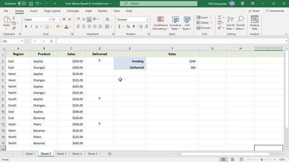The image size is (289, 162).
Task: Switch to Page Layout view in status bar
Action: [x=233, y=159]
